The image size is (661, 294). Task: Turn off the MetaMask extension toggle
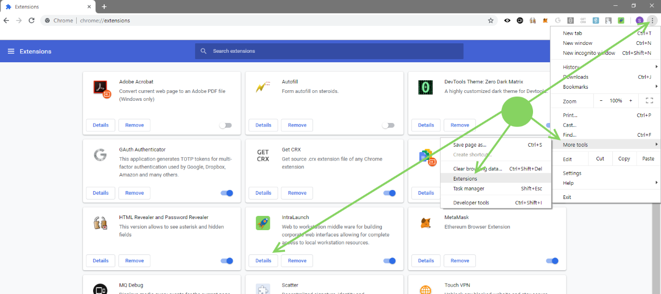click(552, 261)
